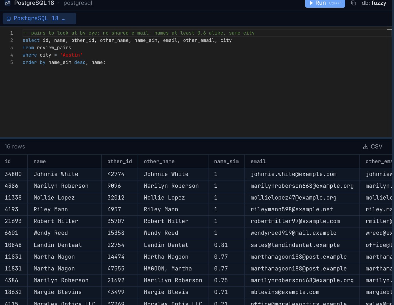Click the database icon in the tab
394x305 pixels.
pyautogui.click(x=9, y=19)
